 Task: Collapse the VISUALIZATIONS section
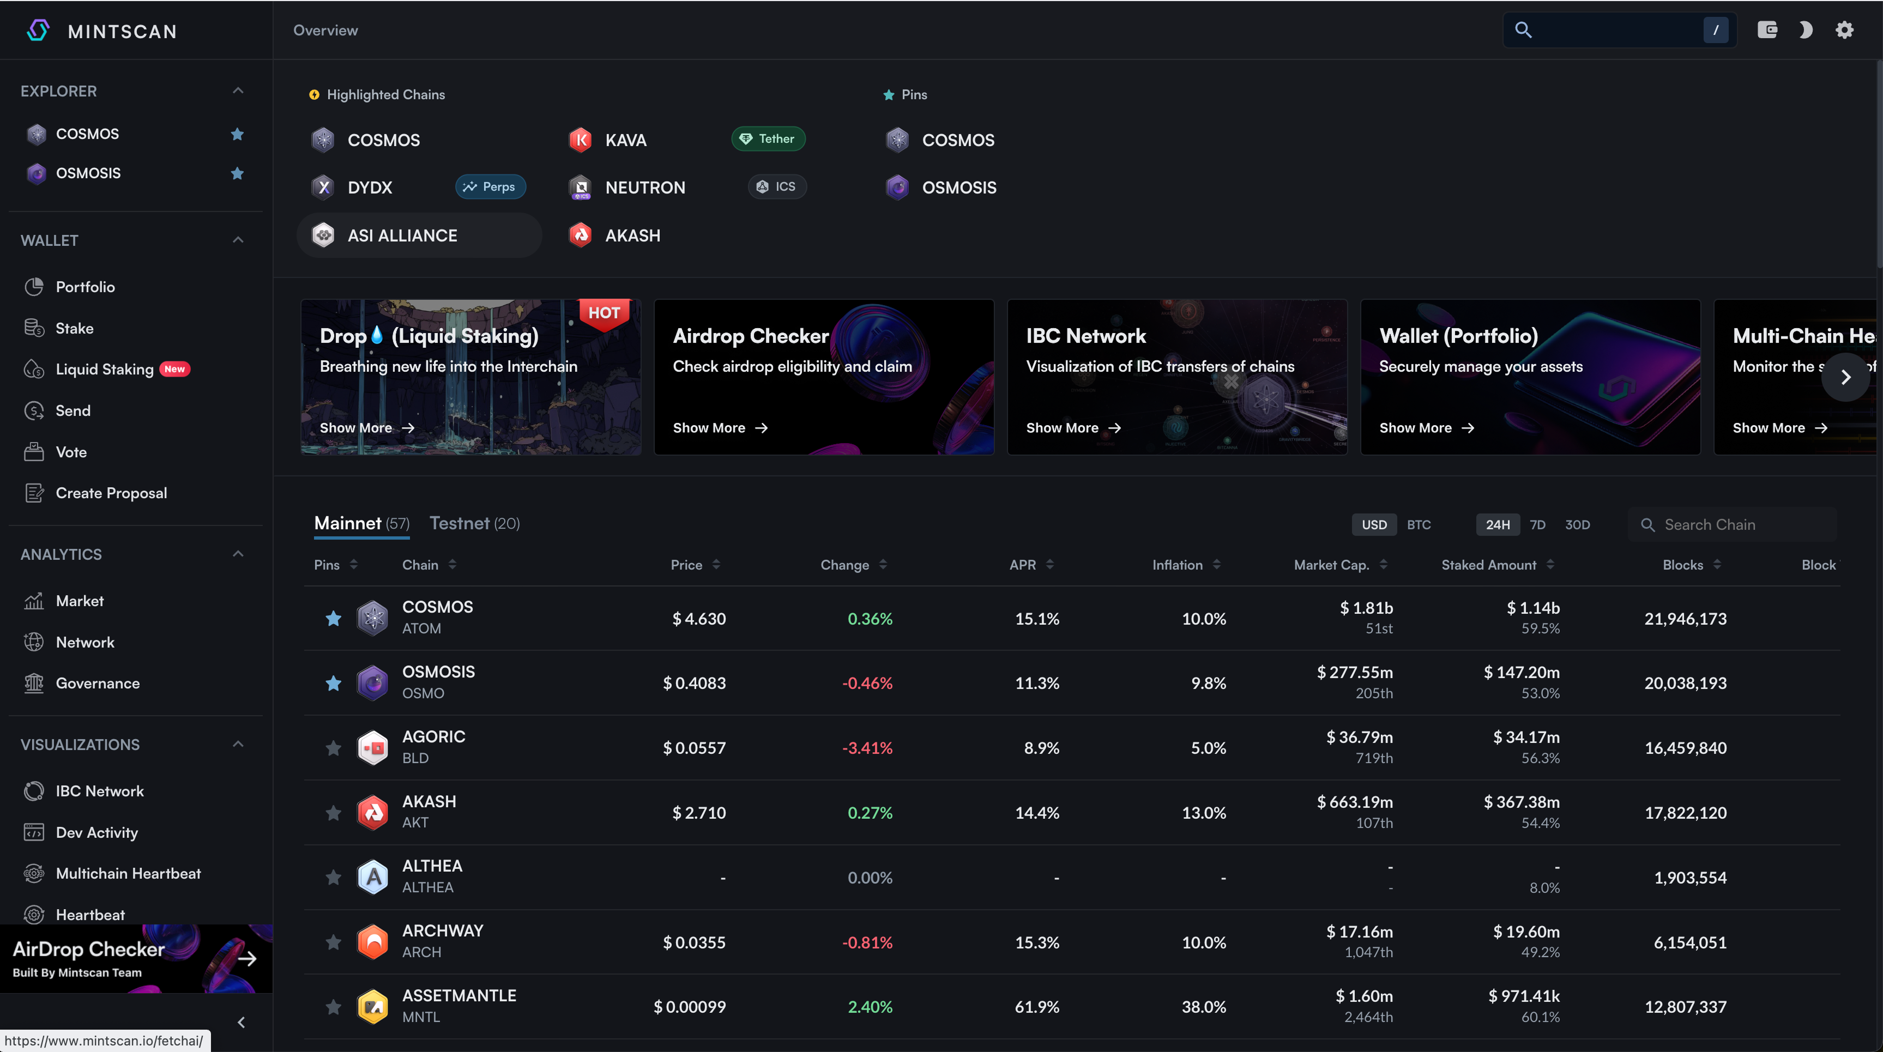pos(238,744)
